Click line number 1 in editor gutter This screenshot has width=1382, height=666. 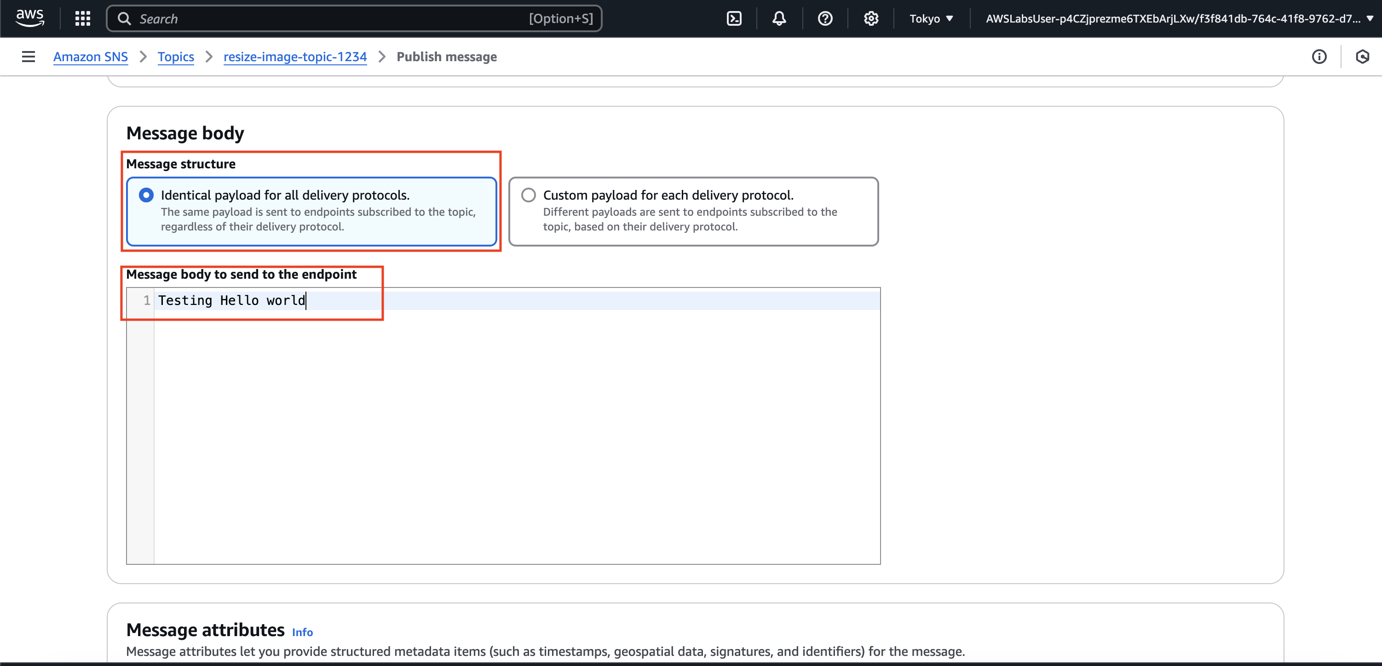click(146, 301)
